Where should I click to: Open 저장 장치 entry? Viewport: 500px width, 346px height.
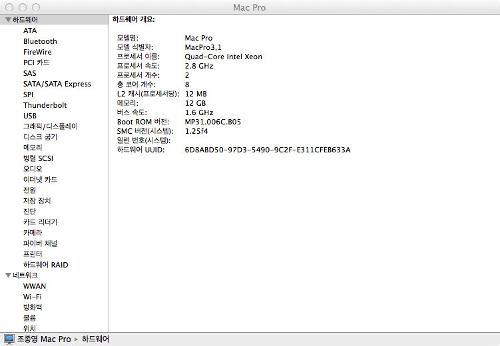37,201
